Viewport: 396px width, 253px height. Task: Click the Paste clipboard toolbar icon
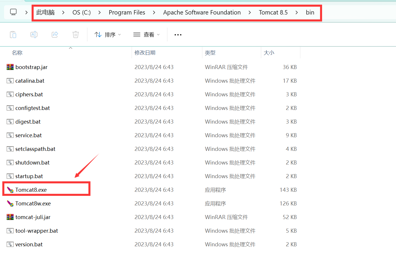[x=13, y=35]
